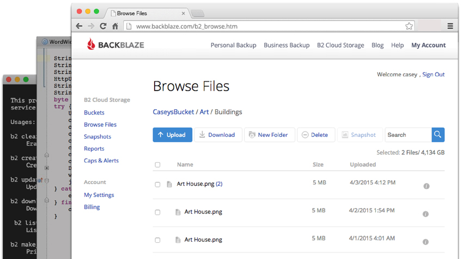The image size is (463, 259).
Task: Go to Art breadcrumb folder
Action: pos(204,112)
